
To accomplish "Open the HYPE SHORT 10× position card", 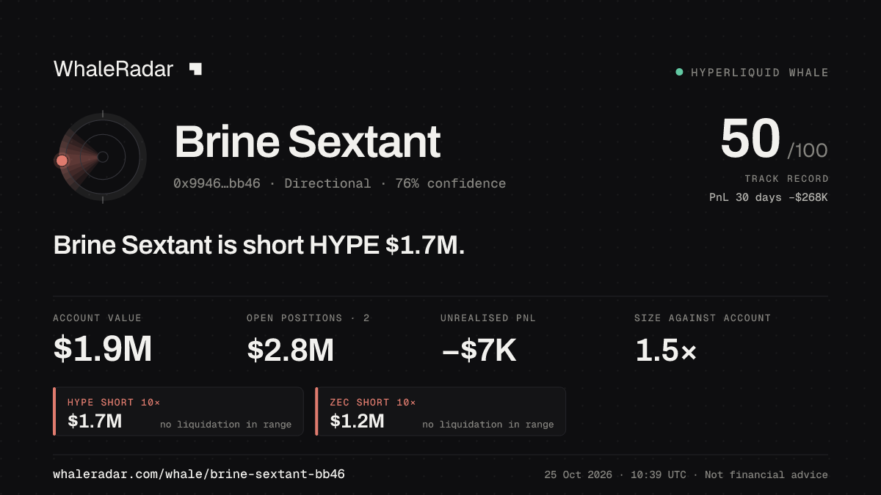I will tap(178, 411).
